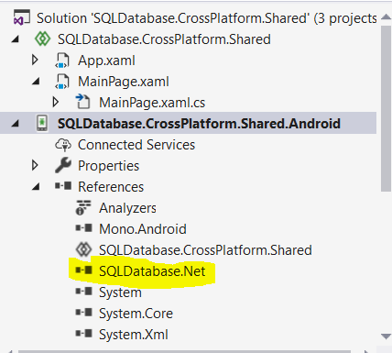
Task: Click the References node icon
Action: click(63, 186)
